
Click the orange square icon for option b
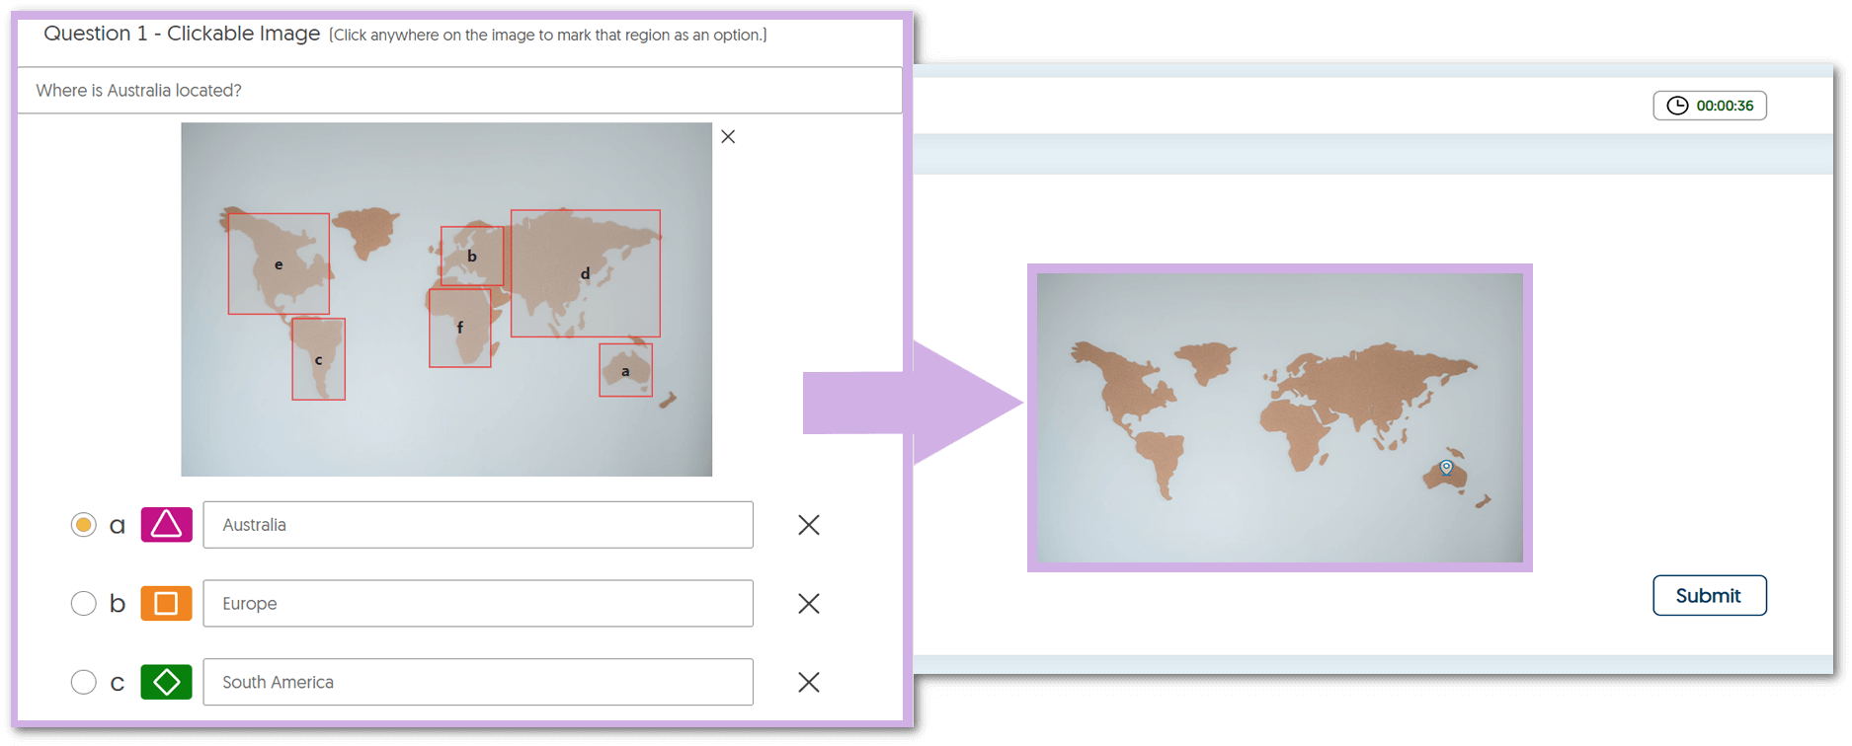pos(166,603)
